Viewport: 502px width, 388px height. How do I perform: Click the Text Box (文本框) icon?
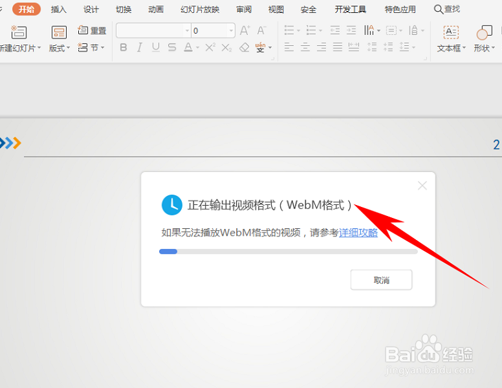click(451, 32)
